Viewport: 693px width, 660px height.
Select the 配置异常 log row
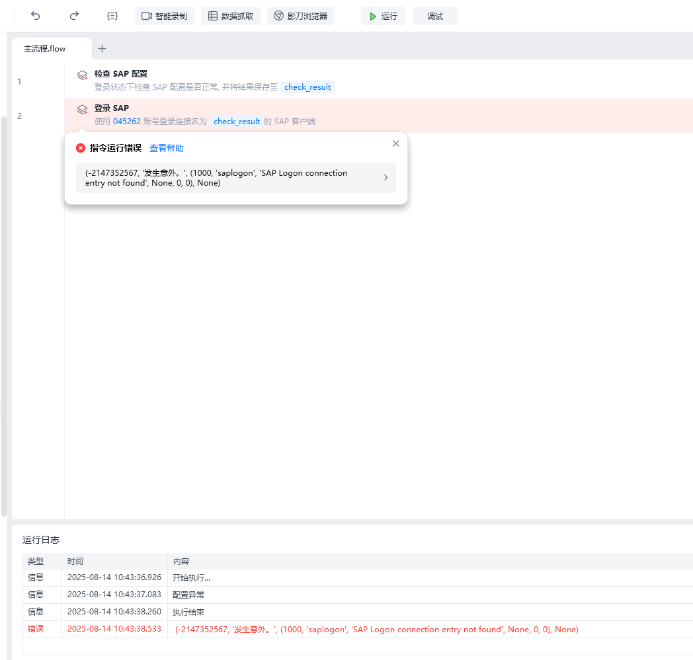point(358,595)
